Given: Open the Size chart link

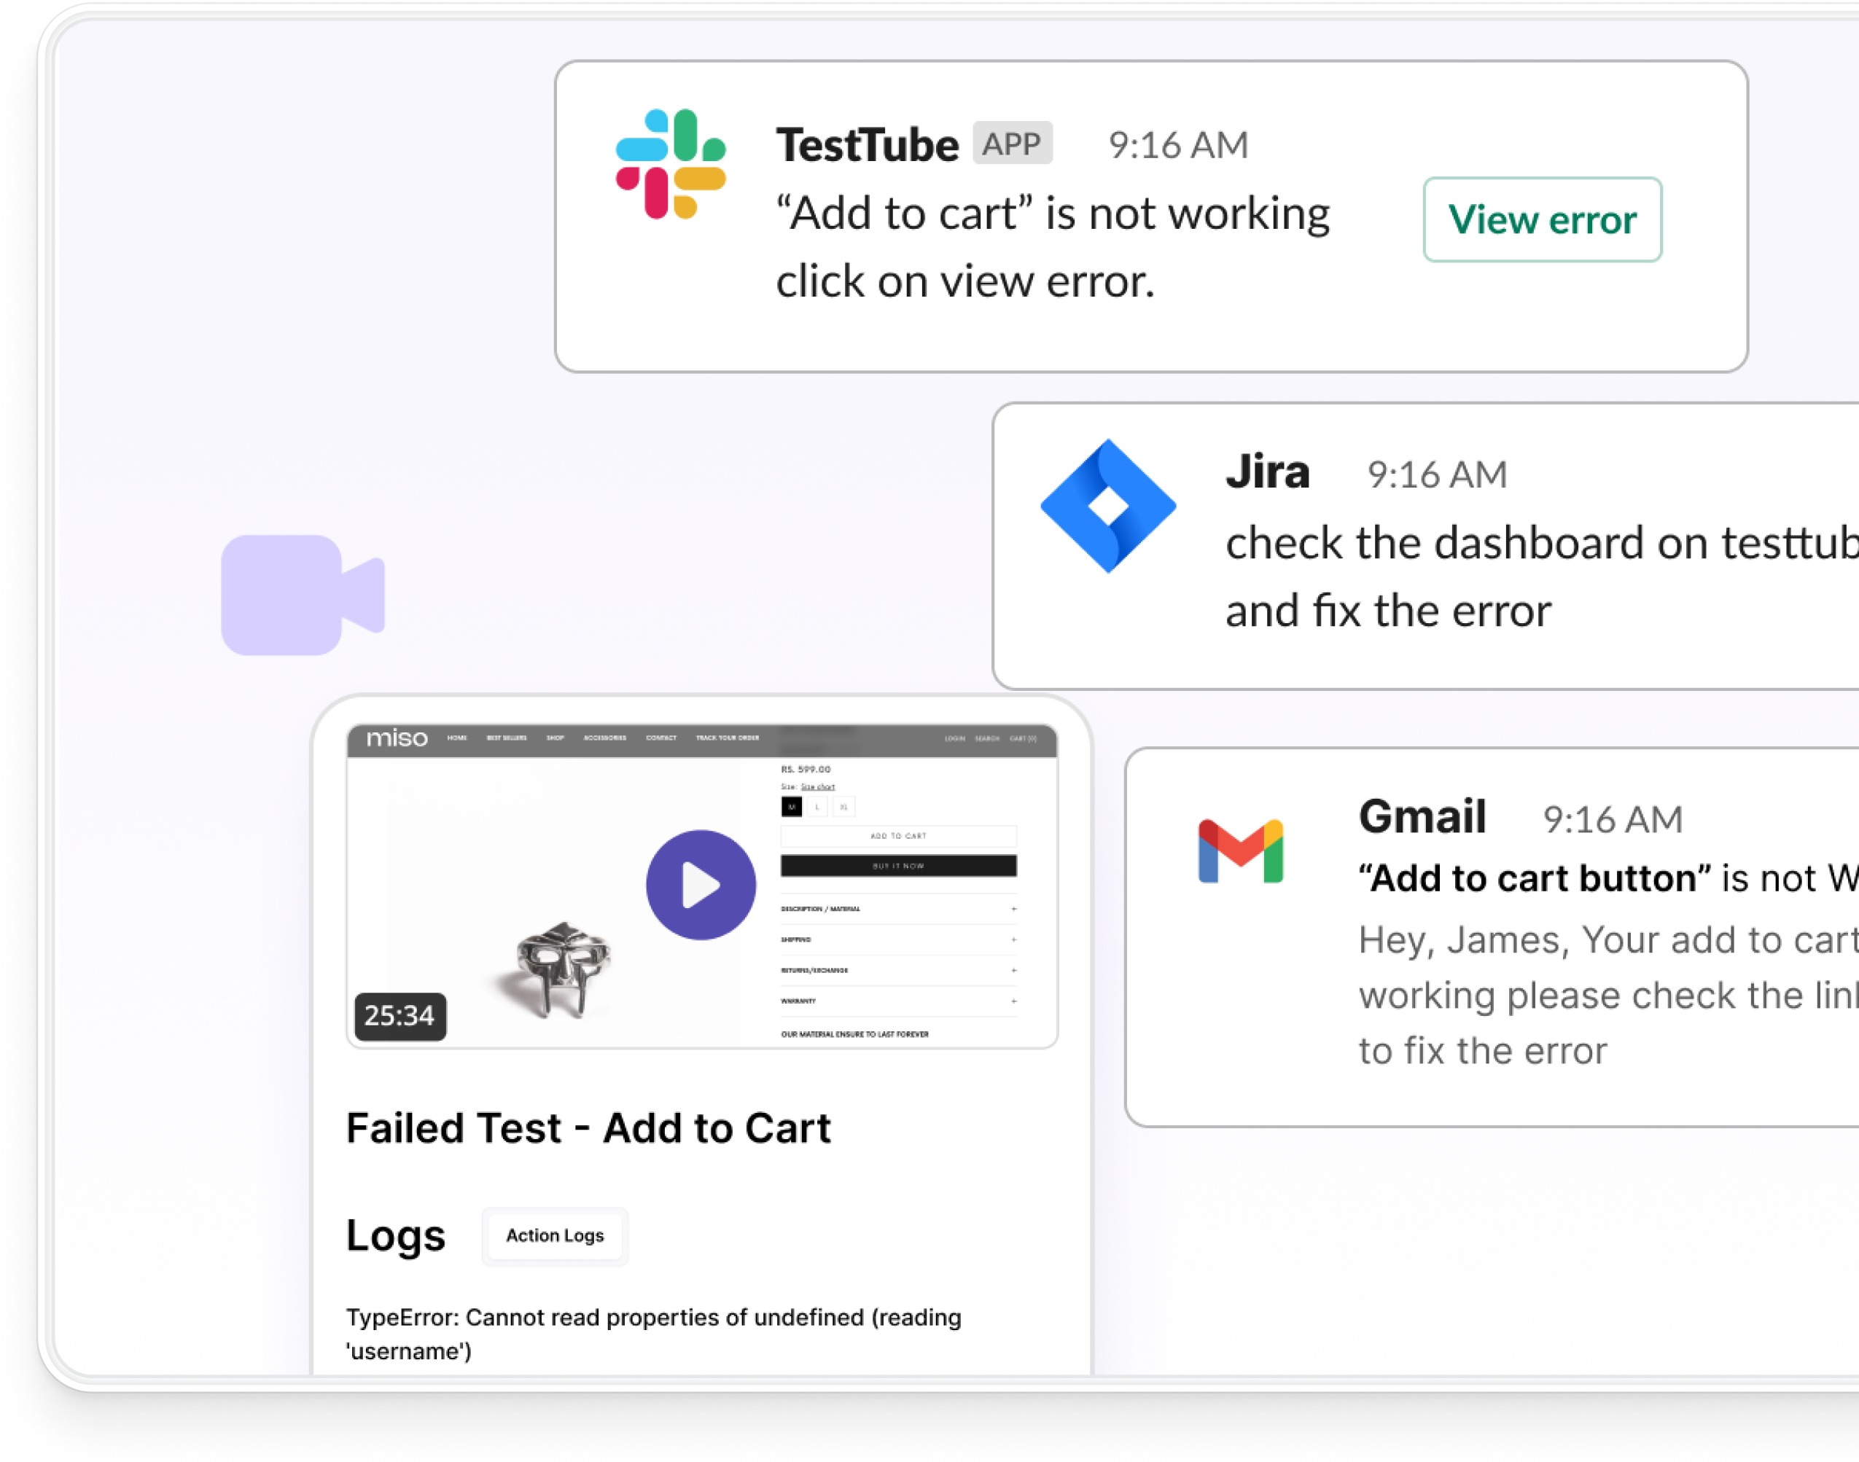Looking at the screenshot, I should 818,786.
